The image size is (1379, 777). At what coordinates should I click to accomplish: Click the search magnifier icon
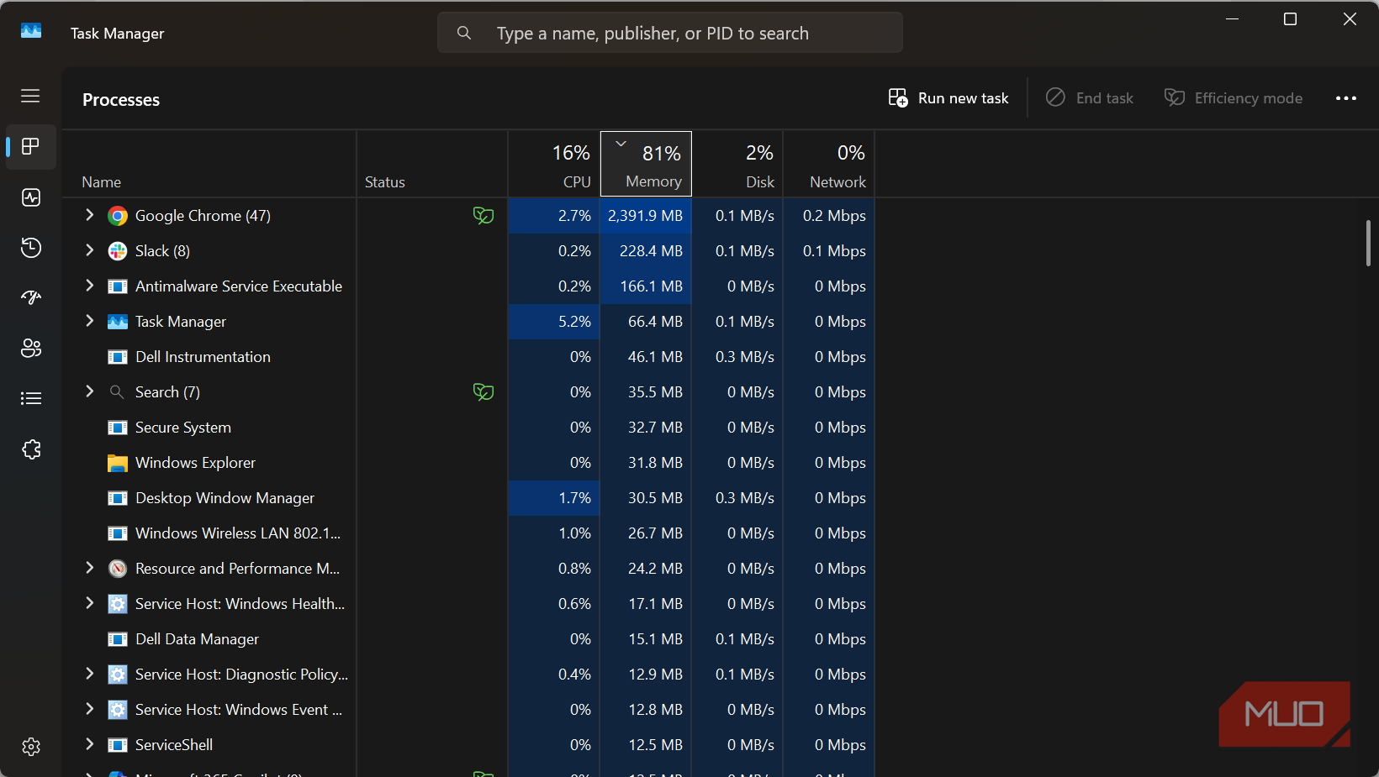click(464, 33)
